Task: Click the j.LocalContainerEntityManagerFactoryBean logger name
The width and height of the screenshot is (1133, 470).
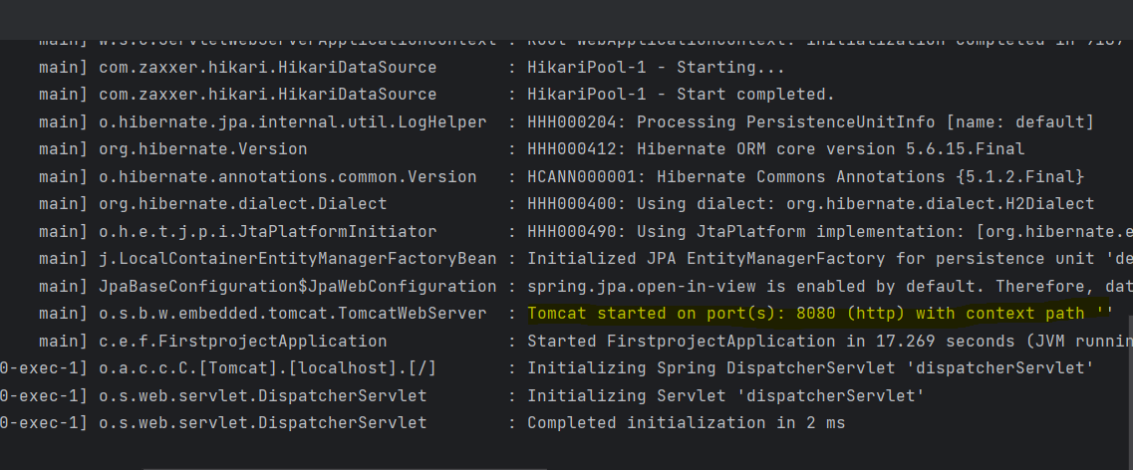Action: pyautogui.click(x=298, y=259)
